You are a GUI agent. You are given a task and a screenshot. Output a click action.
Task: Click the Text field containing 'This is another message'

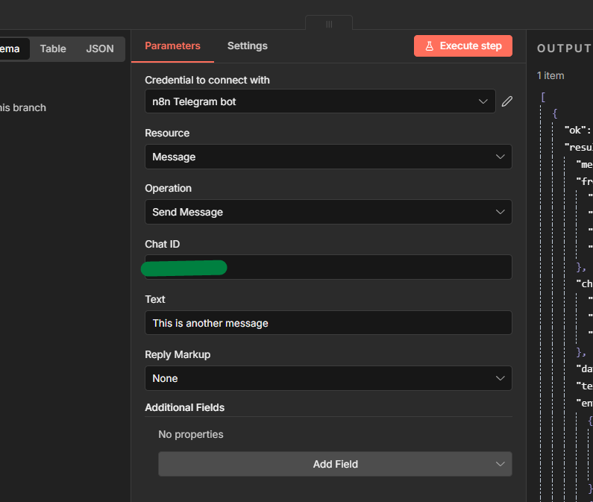tap(328, 323)
